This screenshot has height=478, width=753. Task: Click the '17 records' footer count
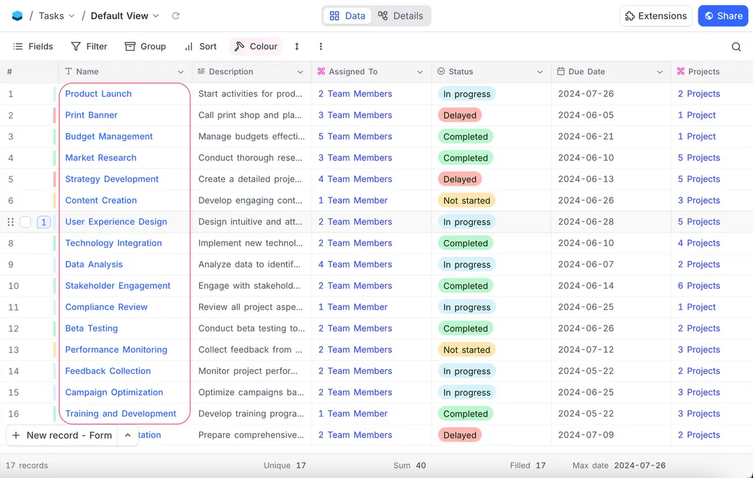click(27, 465)
